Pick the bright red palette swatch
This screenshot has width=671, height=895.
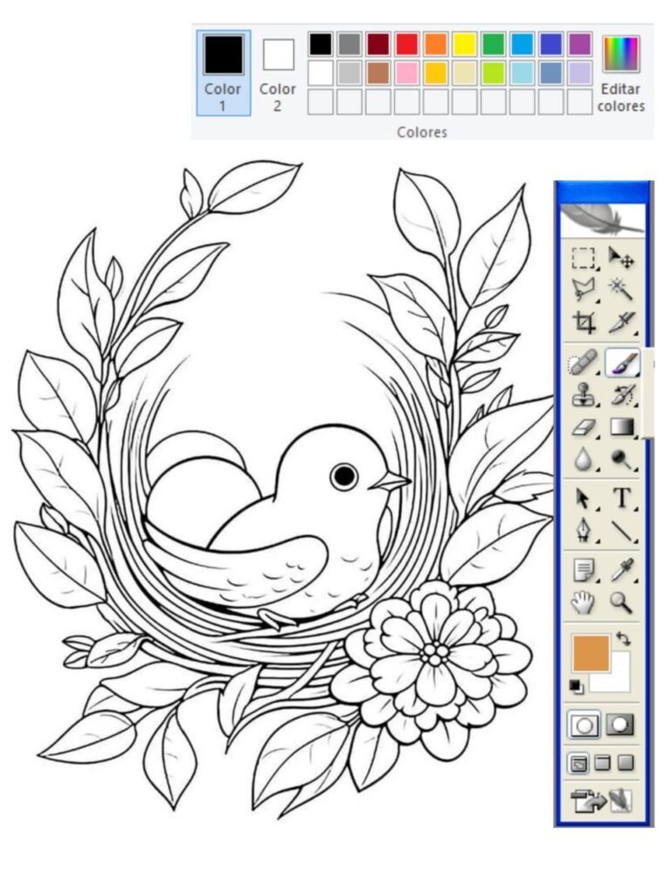(x=407, y=44)
